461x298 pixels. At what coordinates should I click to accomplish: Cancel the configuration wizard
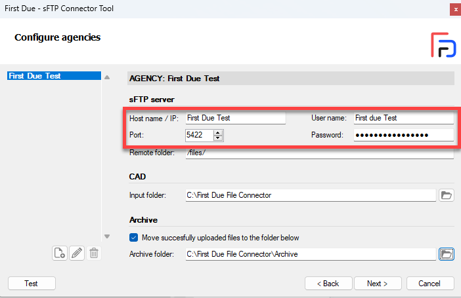click(x=430, y=284)
